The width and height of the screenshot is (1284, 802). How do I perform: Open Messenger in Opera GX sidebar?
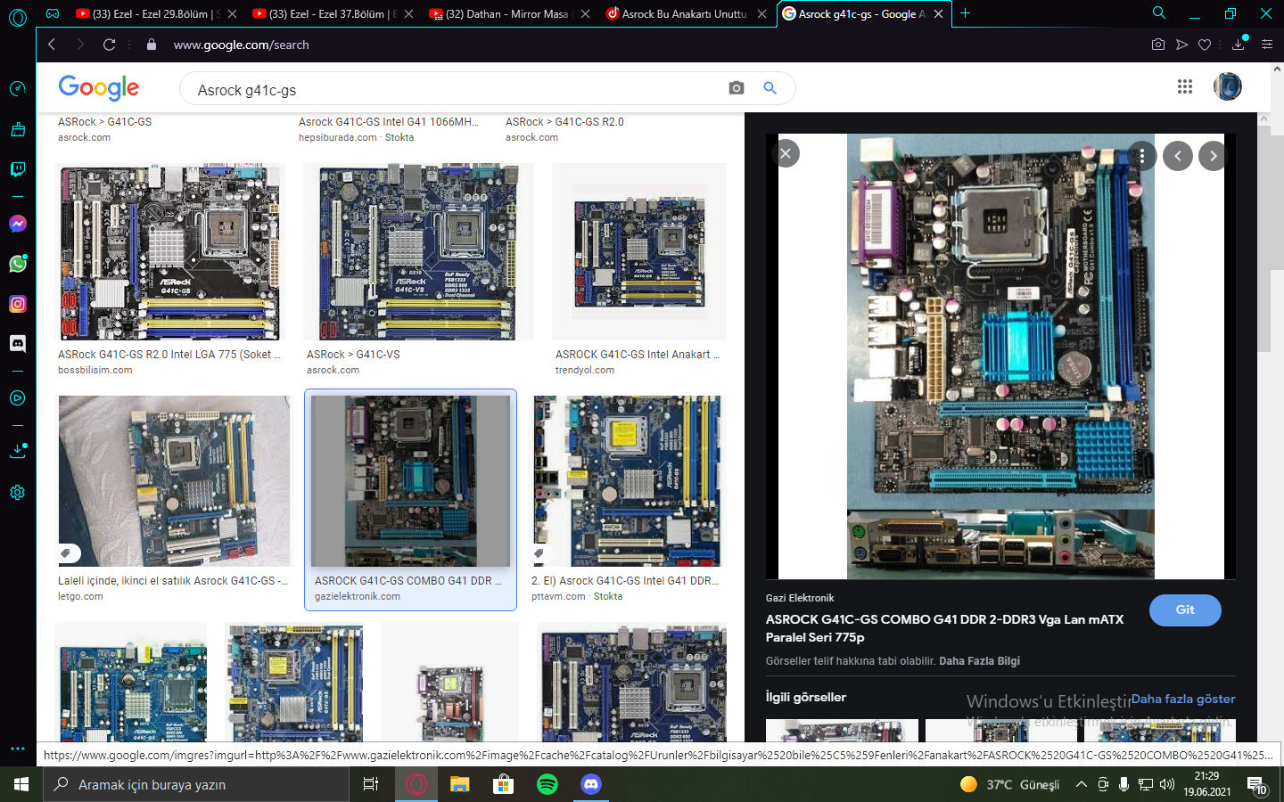[17, 224]
